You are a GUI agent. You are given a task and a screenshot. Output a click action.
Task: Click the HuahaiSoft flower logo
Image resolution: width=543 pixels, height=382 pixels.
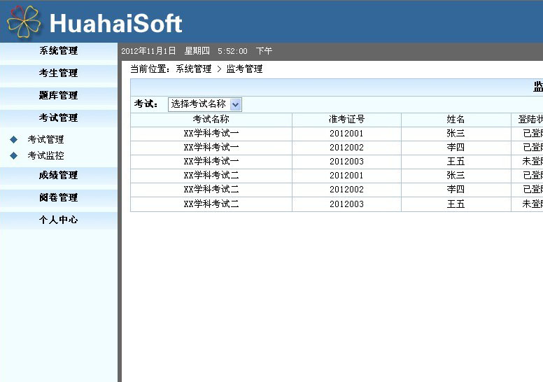point(24,22)
